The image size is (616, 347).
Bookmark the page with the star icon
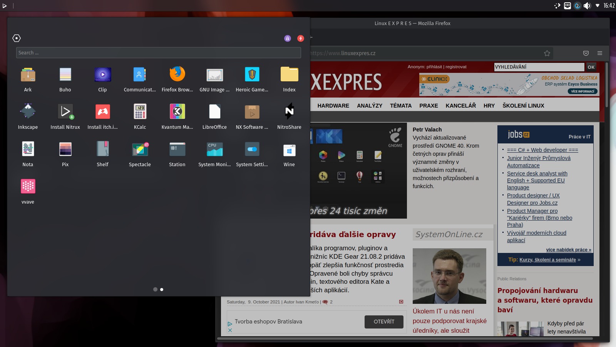coord(547,53)
